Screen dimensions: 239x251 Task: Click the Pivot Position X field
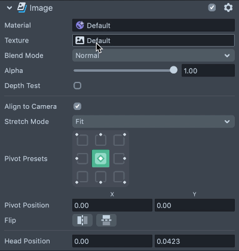coord(112,205)
